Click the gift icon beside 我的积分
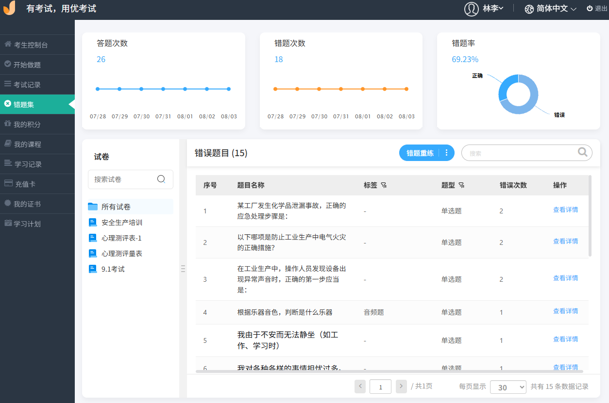Screen dimensions: 609x403 (8, 124)
